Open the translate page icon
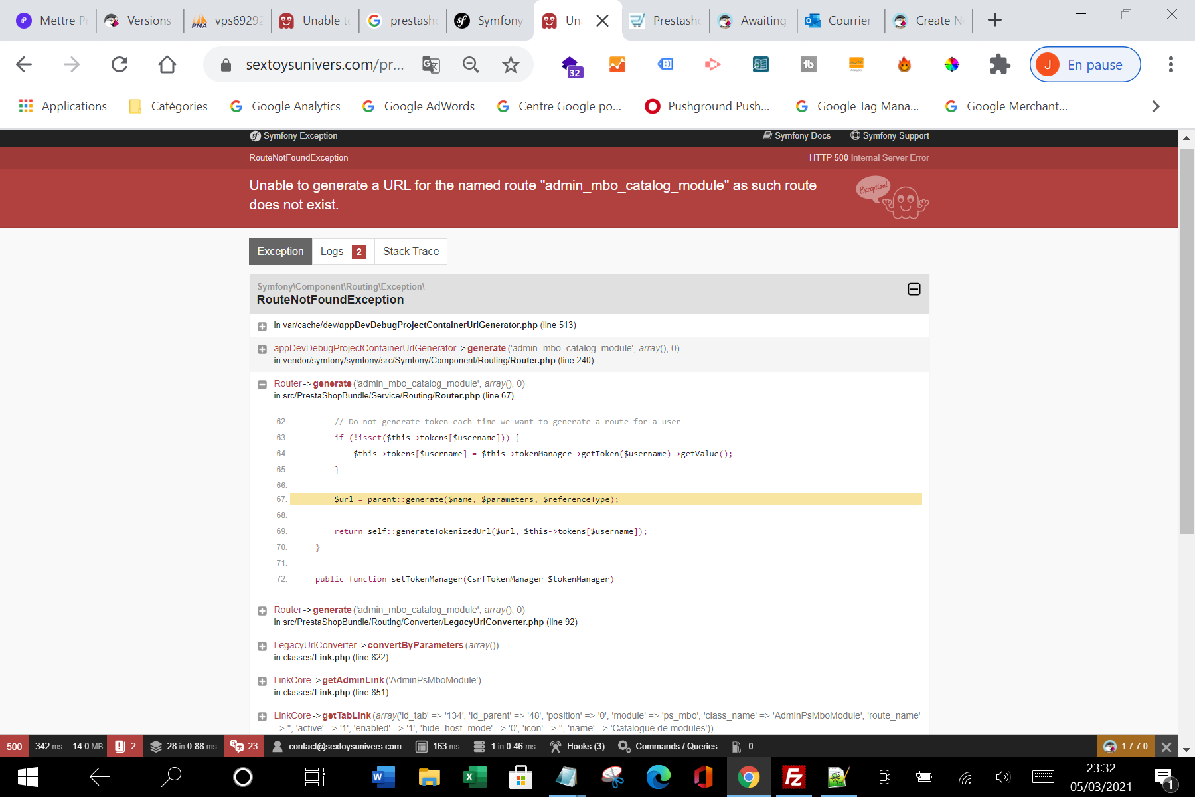Screen dimensions: 1195x797 [431, 64]
